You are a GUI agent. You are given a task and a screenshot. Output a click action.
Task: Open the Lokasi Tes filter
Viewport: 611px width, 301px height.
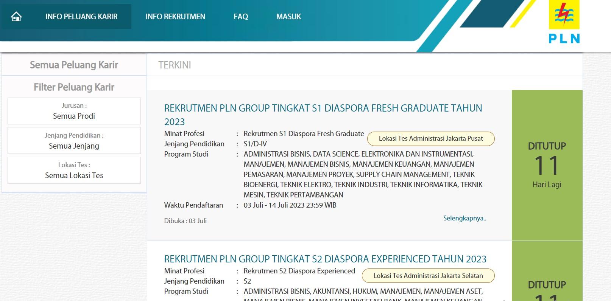74,170
